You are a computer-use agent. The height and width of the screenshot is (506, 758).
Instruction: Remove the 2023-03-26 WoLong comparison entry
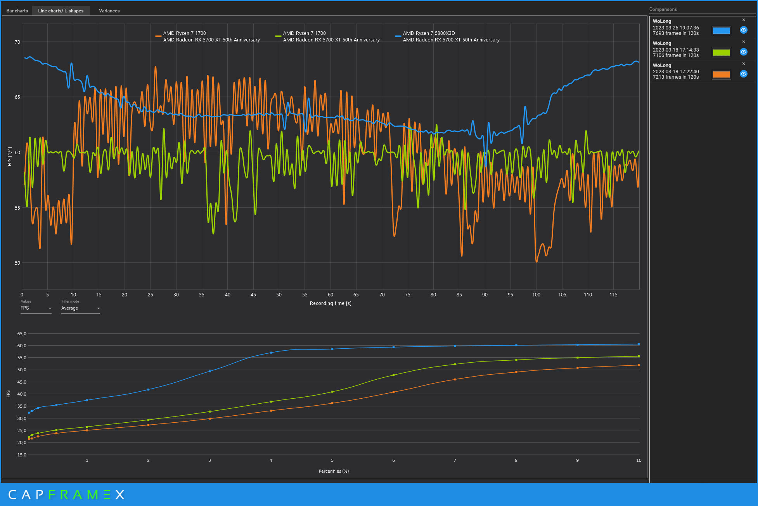click(x=743, y=20)
